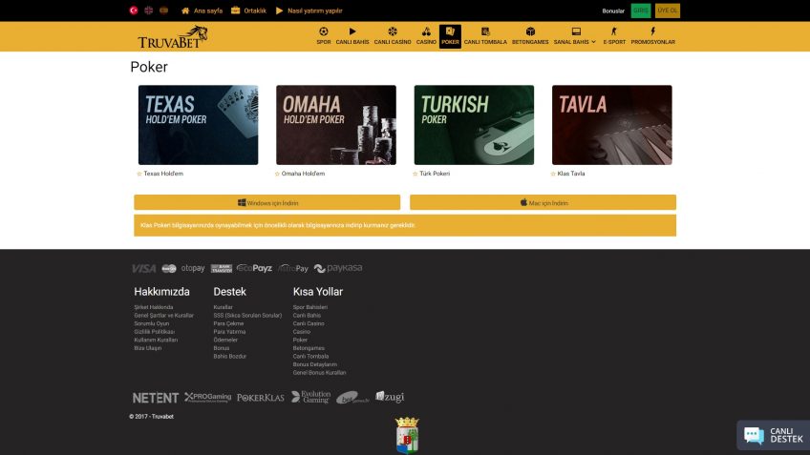Expand the Sanal Bahis dropdown
Screen dimensions: 810x455
pos(575,36)
